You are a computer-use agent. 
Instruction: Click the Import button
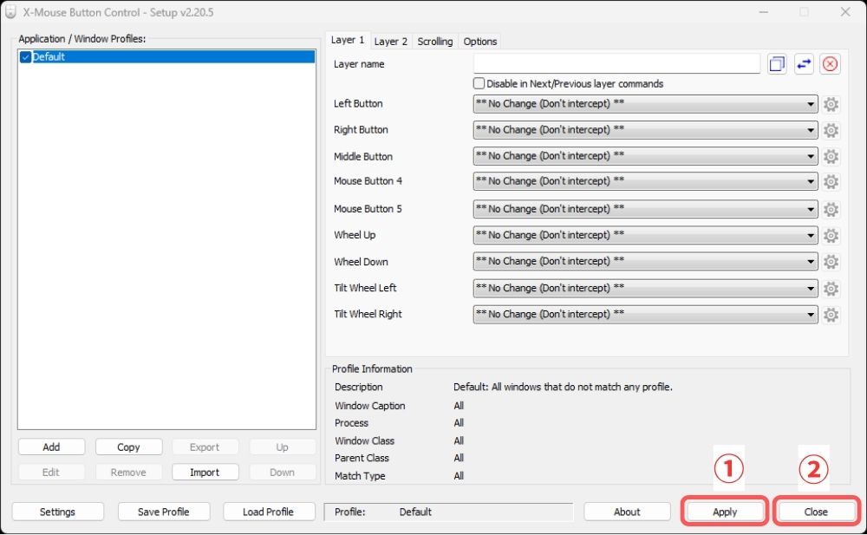(x=205, y=473)
